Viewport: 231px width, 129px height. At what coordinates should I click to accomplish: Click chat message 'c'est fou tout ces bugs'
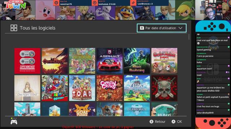pos(208,106)
